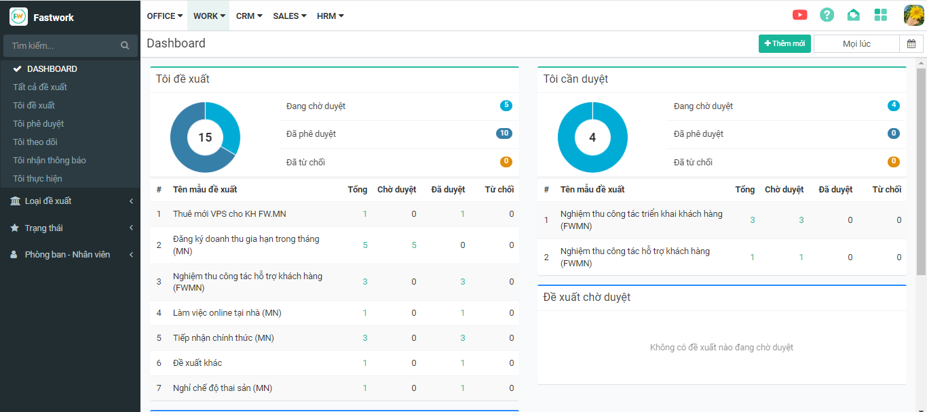Click the search magnifier icon
927x412 pixels.
point(125,46)
